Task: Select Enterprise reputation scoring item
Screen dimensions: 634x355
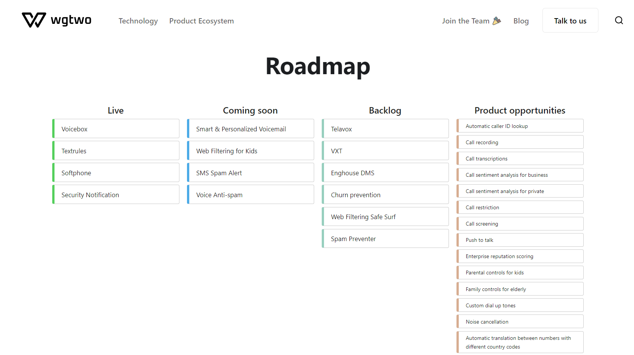Action: coord(520,256)
